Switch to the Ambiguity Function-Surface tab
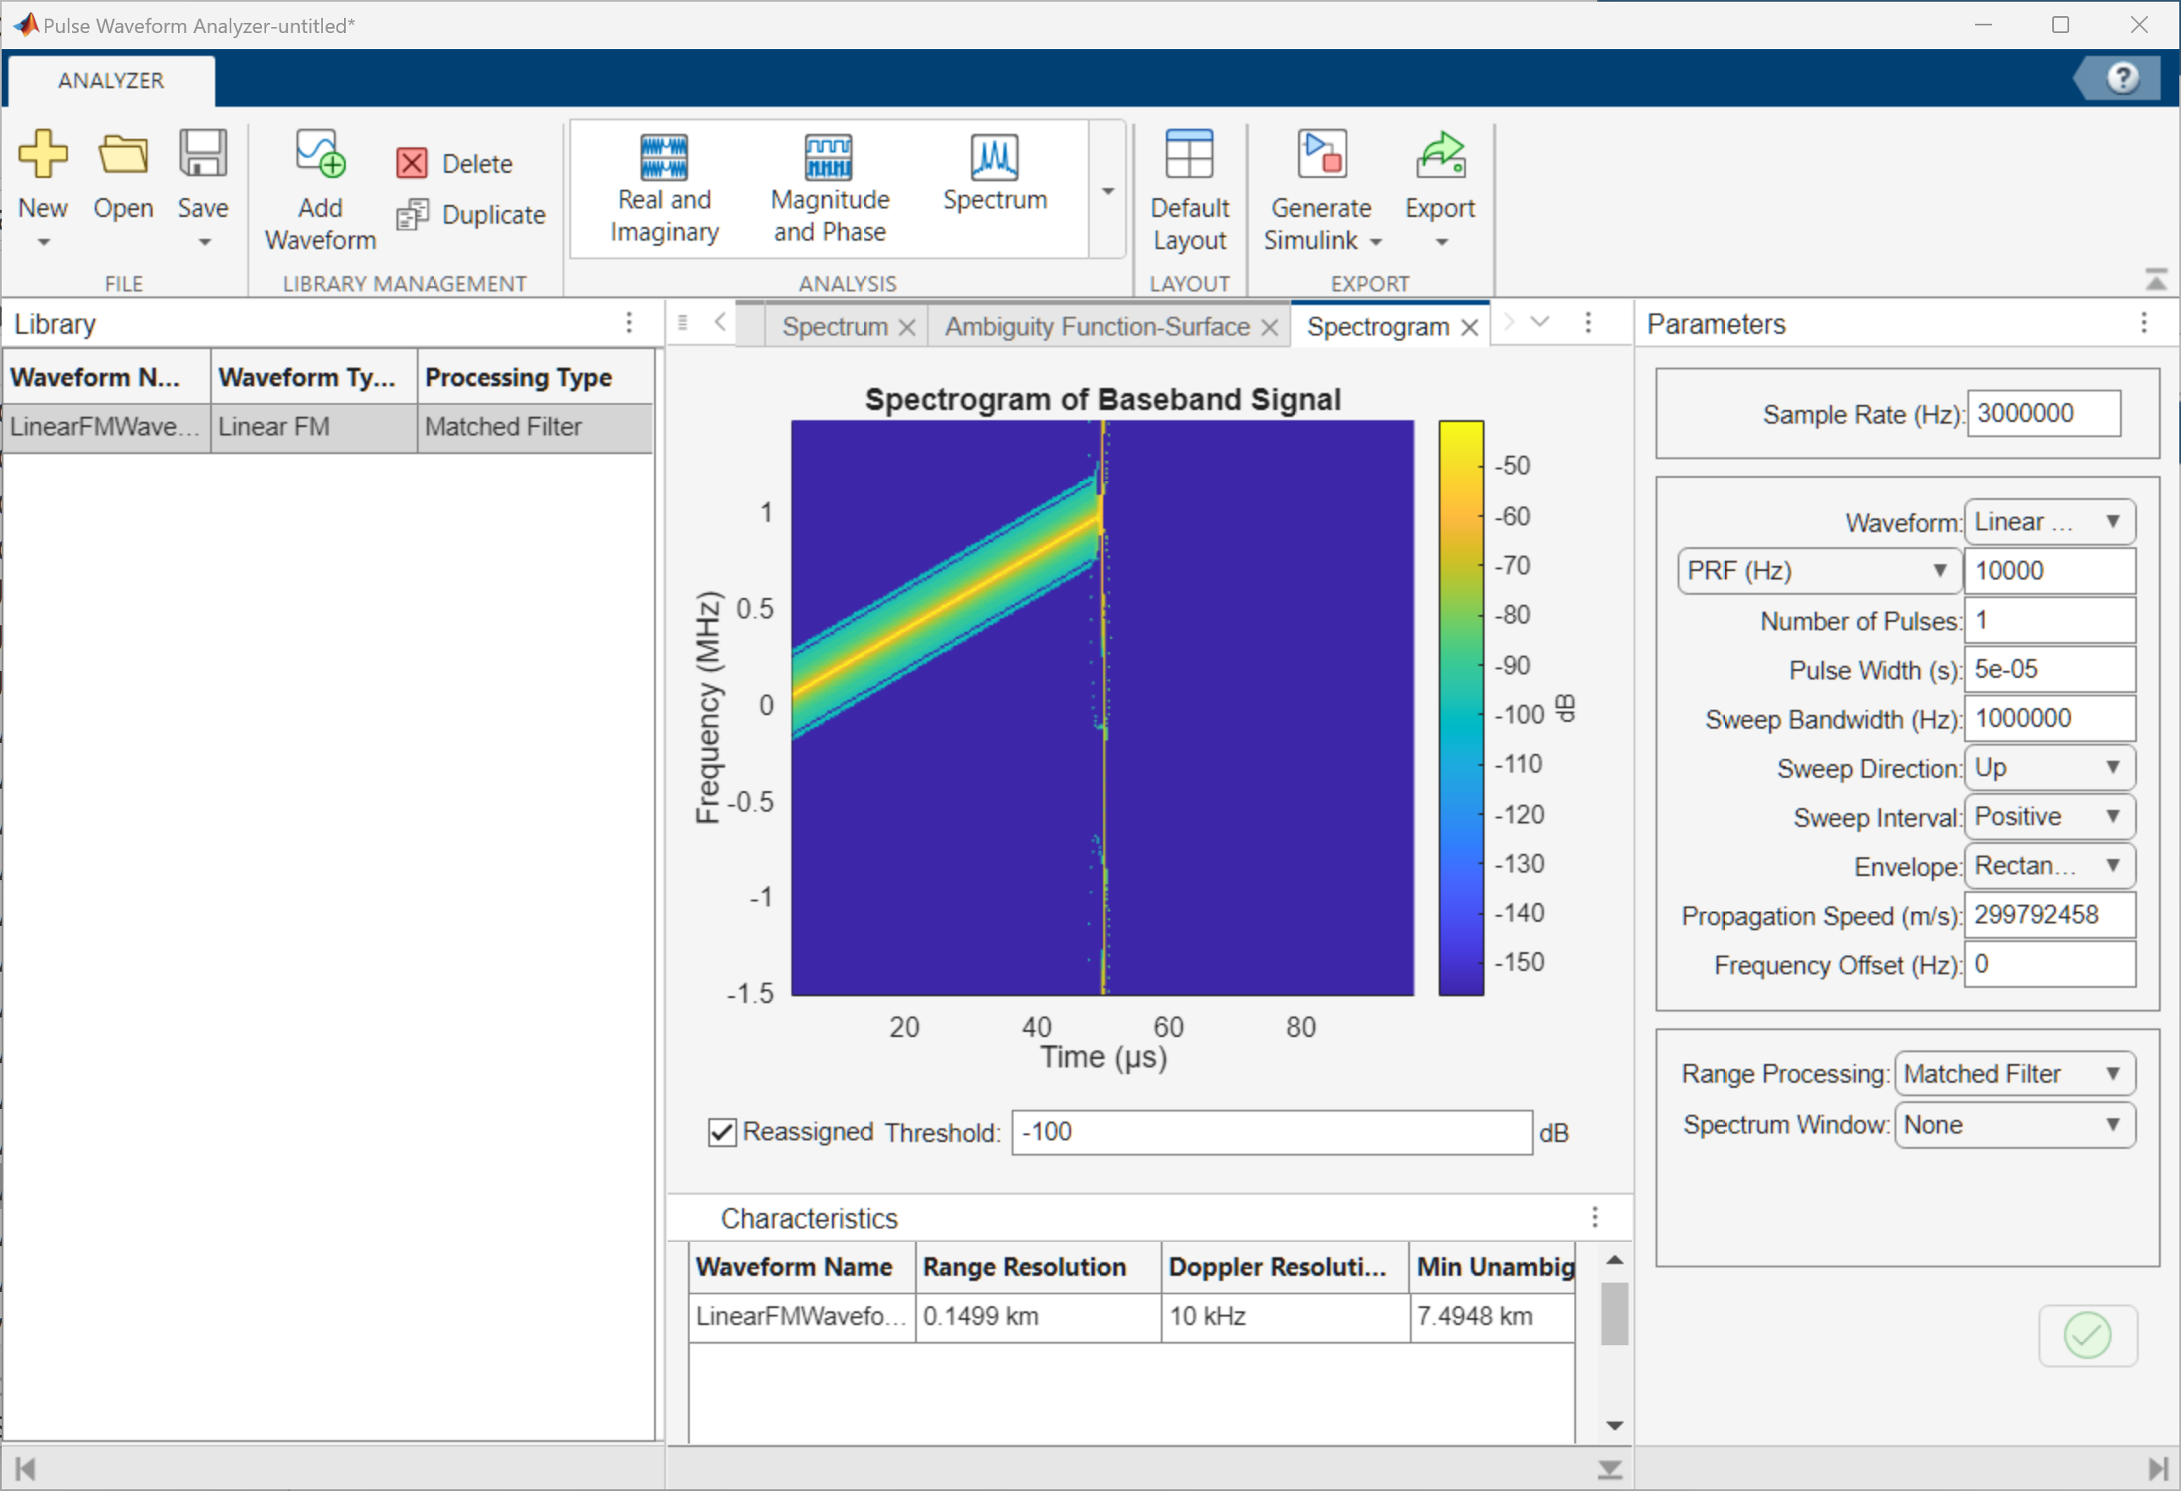This screenshot has width=2181, height=1491. coord(1096,326)
